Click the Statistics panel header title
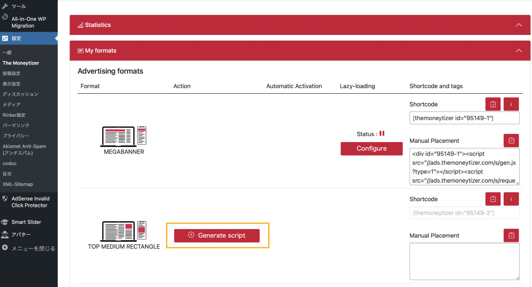 click(98, 25)
